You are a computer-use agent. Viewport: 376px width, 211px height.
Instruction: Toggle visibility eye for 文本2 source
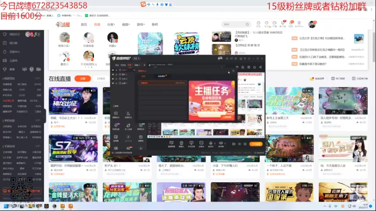(x=113, y=79)
